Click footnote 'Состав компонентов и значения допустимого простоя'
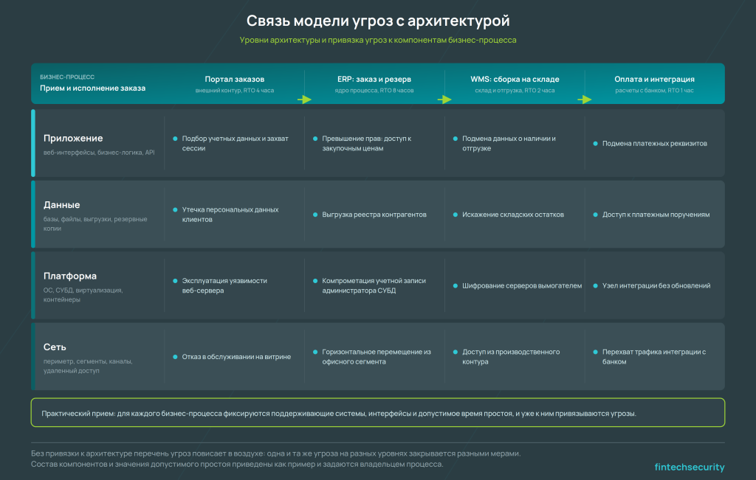The height and width of the screenshot is (480, 756). 237,464
